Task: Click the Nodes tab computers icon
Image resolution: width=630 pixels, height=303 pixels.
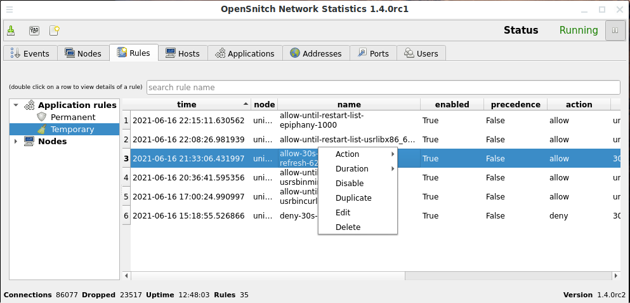Action: 70,53
